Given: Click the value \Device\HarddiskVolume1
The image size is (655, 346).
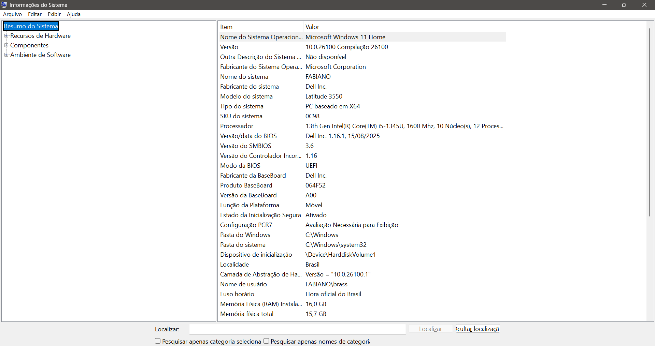Looking at the screenshot, I should coord(341,255).
